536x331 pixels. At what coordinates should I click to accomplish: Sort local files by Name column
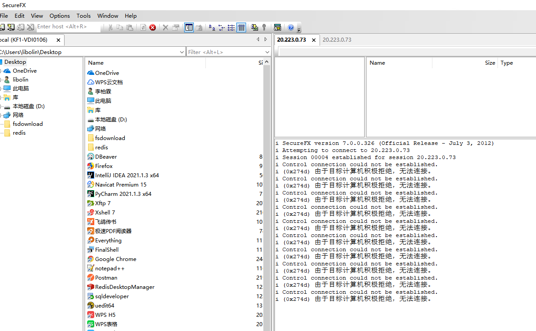(145, 63)
